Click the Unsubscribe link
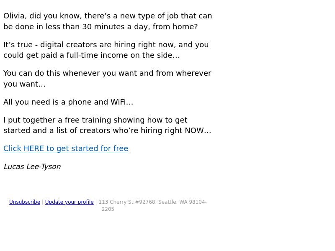This screenshot has width=335, height=251. click(x=25, y=202)
